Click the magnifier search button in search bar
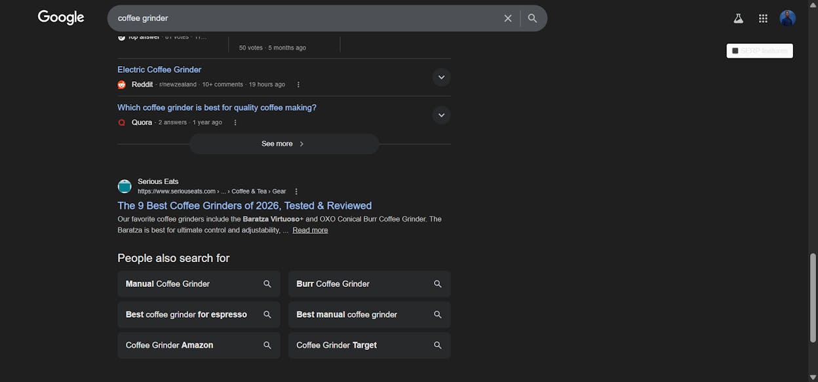The image size is (818, 382). point(532,18)
